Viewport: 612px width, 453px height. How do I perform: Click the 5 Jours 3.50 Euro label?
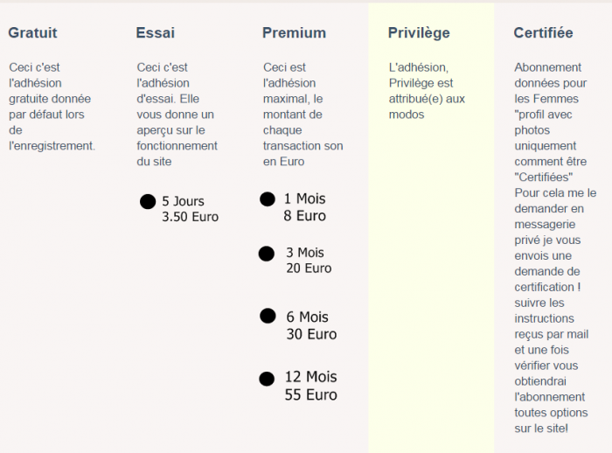tap(190, 209)
